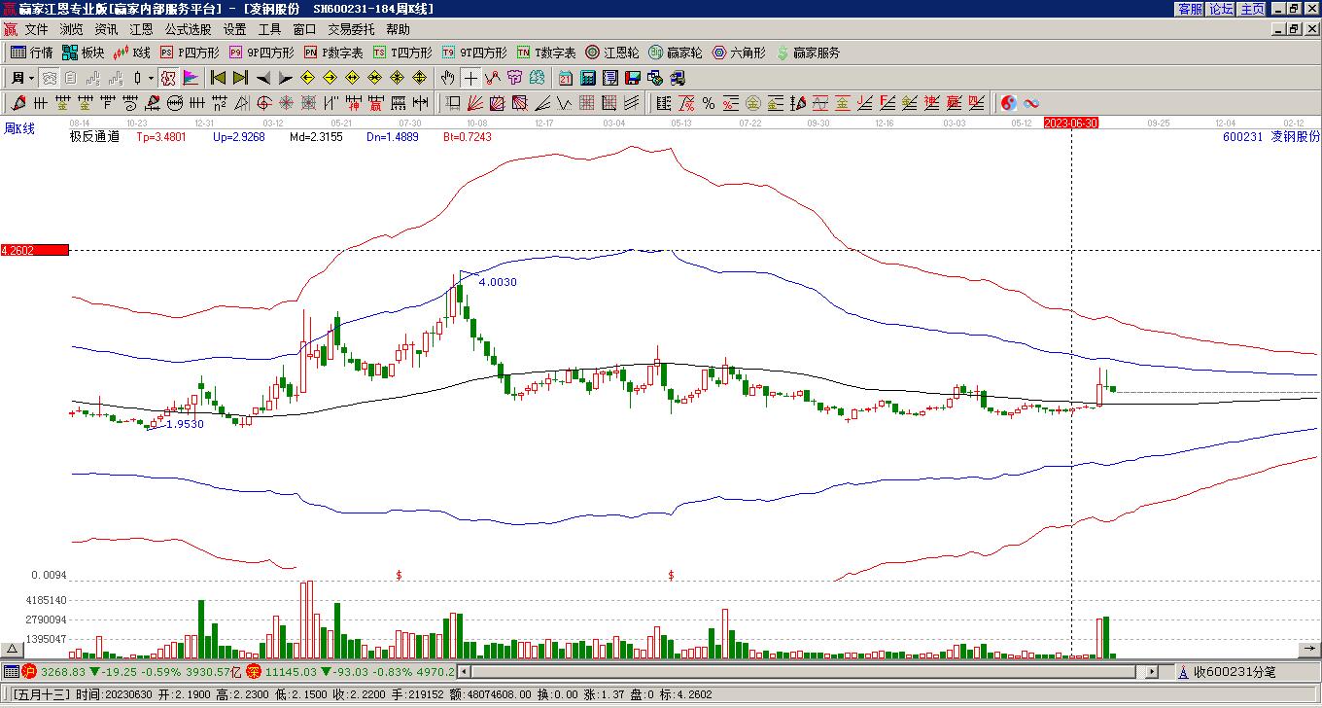Open the 公式选股 menu
Viewport: 1322px width, 708px height.
coord(188,30)
